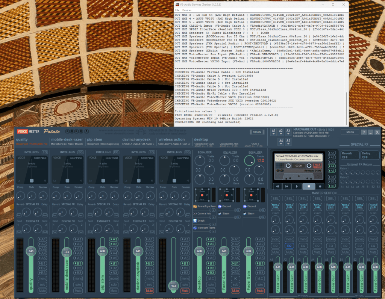
Task: Open the A1 hardware out device dropdown
Action: tap(274, 132)
